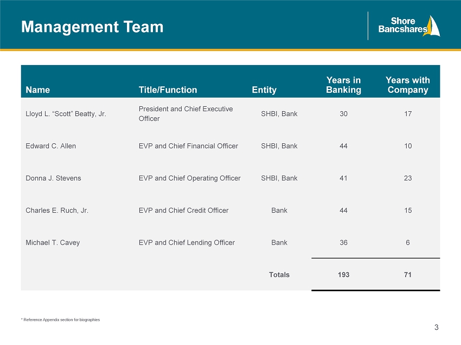Click the slide page number 3

[x=436, y=327]
